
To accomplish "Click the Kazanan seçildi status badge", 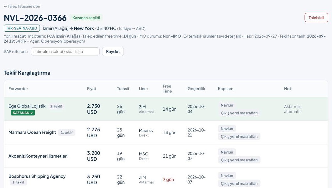I will (x=86, y=18).
